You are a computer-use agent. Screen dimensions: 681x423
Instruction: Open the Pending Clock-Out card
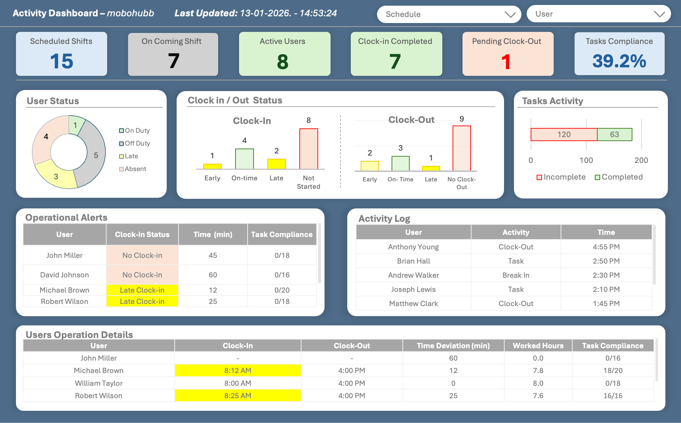coord(508,54)
